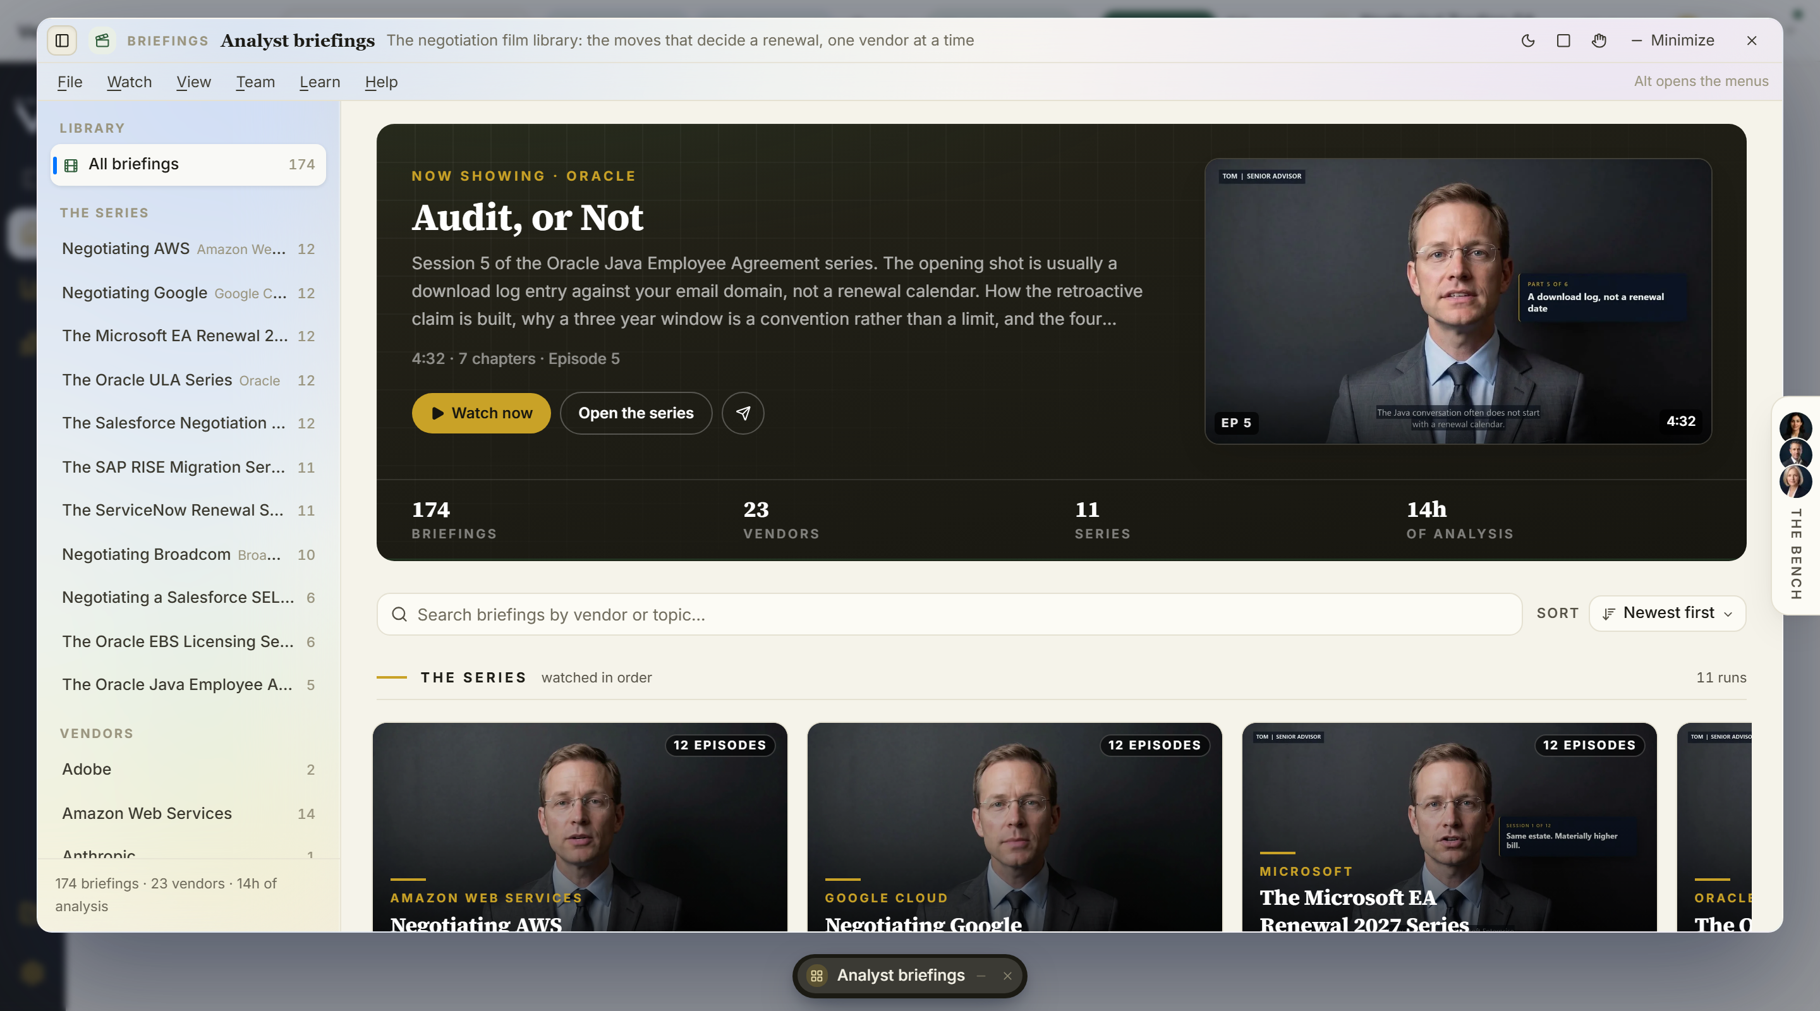
Task: Open Negotiating a Salesforce SEL sidebar item
Action: pos(188,597)
